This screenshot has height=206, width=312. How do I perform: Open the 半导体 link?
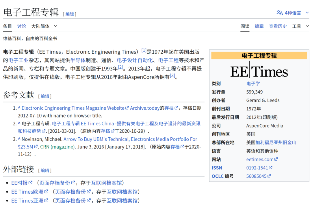coord(78,60)
